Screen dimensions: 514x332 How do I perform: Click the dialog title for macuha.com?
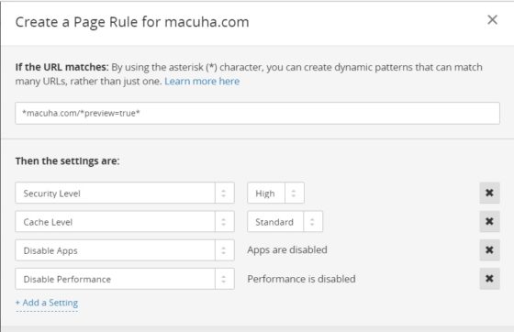point(132,22)
